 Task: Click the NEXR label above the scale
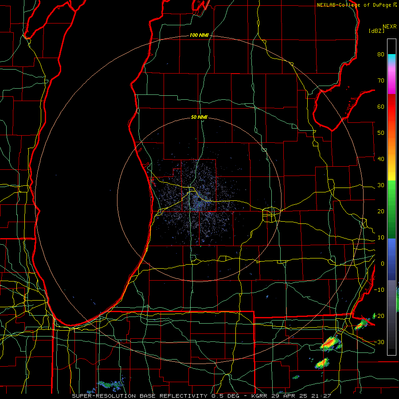389,27
